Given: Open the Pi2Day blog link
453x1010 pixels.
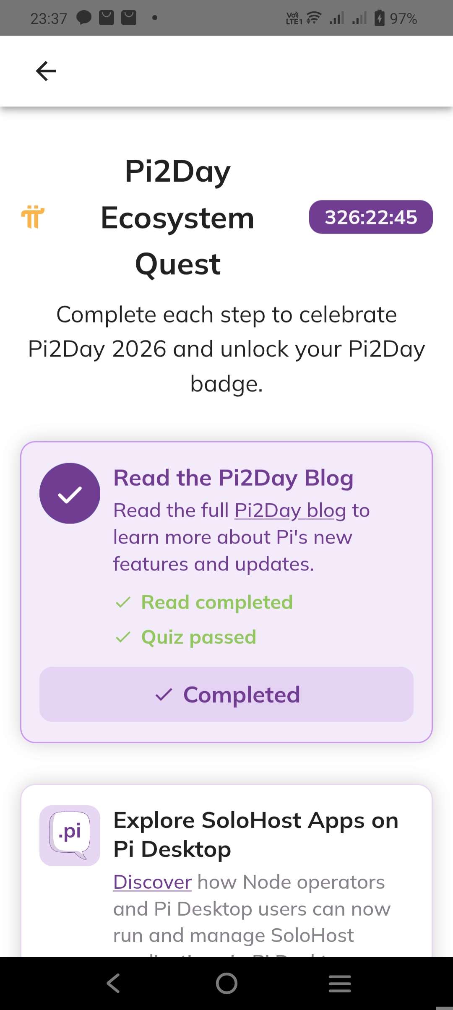Looking at the screenshot, I should [x=290, y=511].
